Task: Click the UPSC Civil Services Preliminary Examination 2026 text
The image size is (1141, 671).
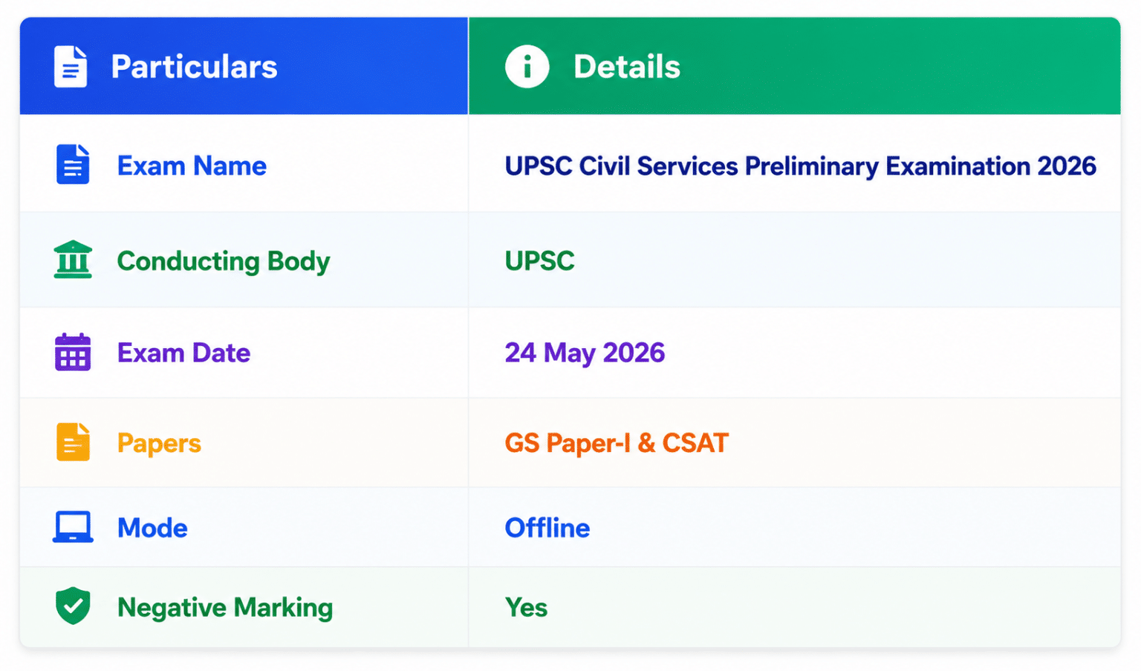Action: click(801, 166)
